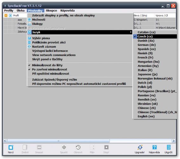Click the Dialogy menu icon
Viewport: 180px width, 159px height.
click(x=30, y=24)
